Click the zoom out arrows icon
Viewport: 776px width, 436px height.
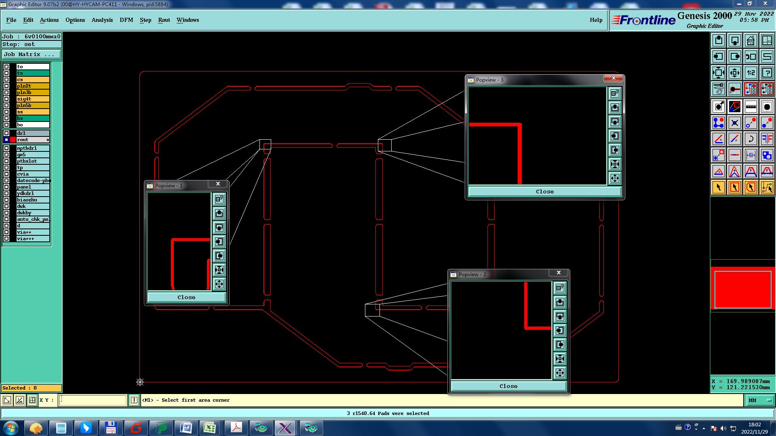[735, 73]
